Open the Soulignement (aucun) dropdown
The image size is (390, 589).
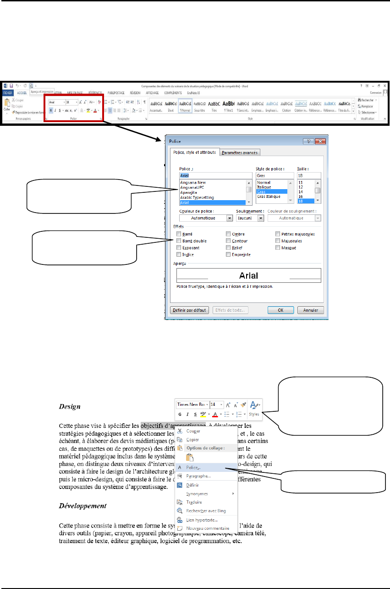261,218
